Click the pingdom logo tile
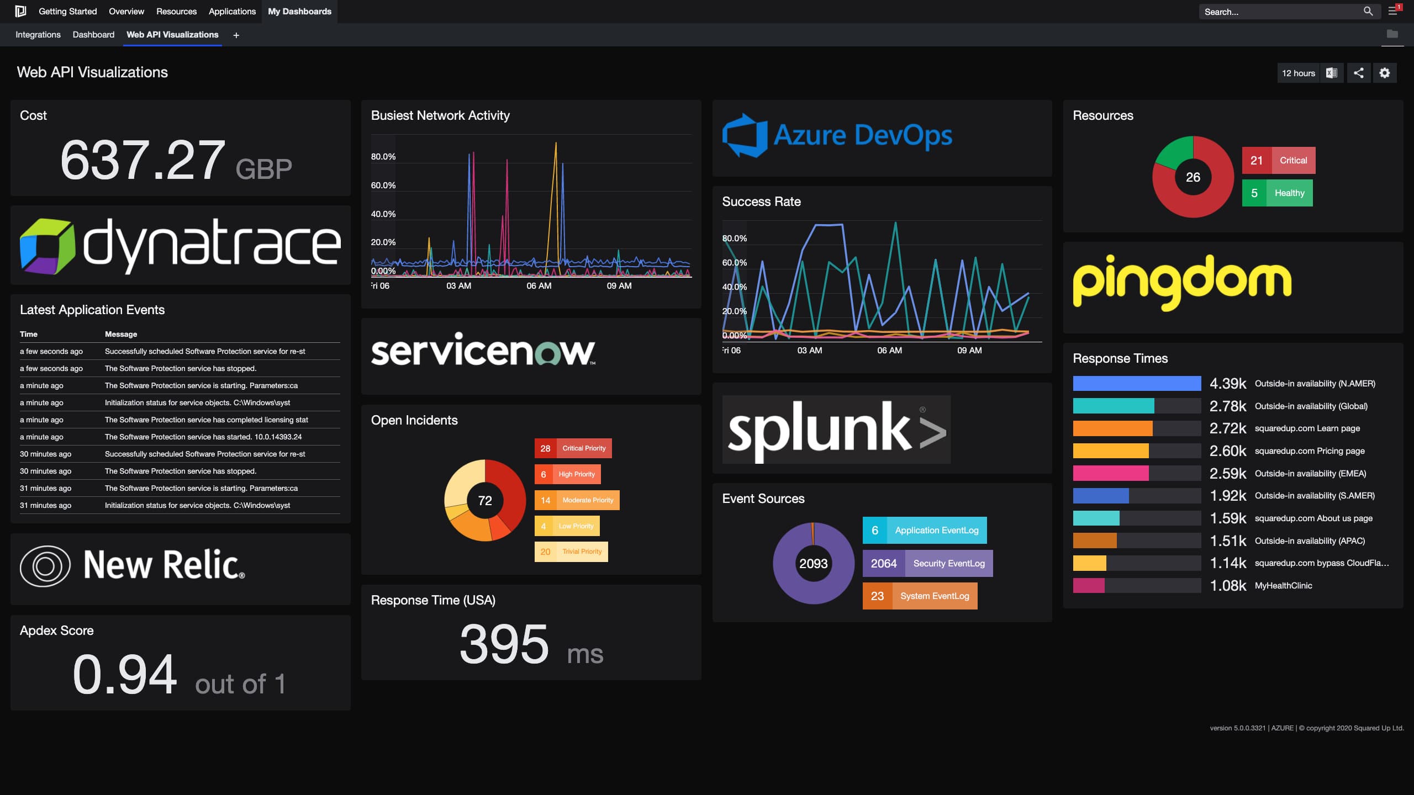1414x795 pixels. click(1182, 282)
